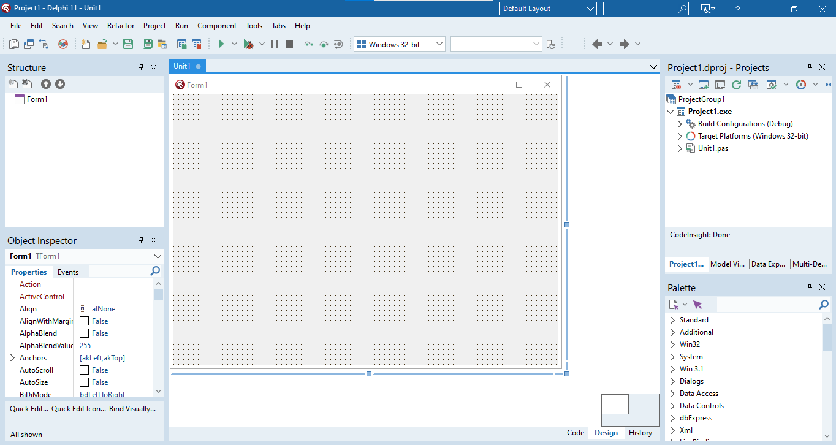Toggle the AlphaBlend checkbox
The height and width of the screenshot is (445, 836).
pyautogui.click(x=84, y=333)
